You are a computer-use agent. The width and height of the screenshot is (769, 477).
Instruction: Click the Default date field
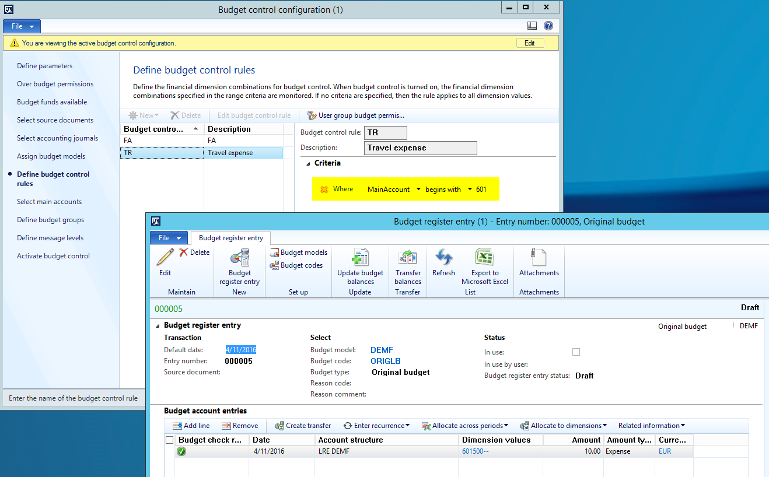pyautogui.click(x=241, y=350)
